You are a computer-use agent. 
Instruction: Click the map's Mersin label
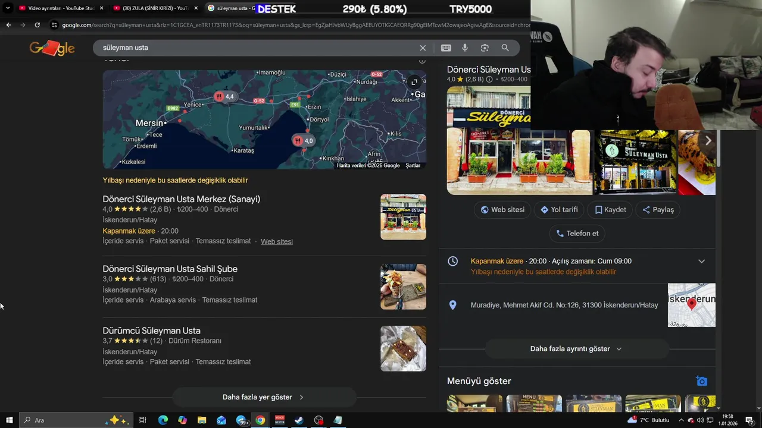149,123
